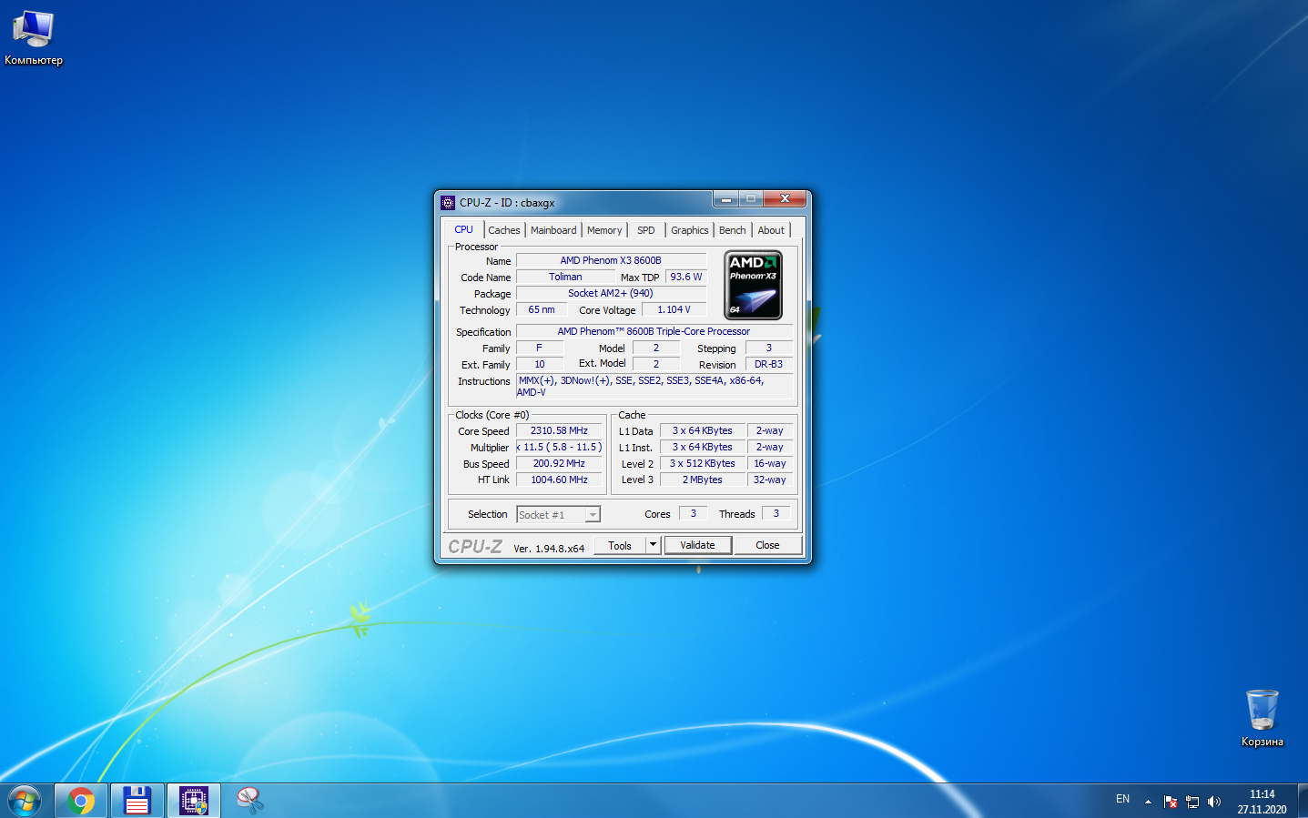This screenshot has height=818, width=1308.
Task: Click the CPU-Z taskbar icon
Action: pyautogui.click(x=194, y=801)
